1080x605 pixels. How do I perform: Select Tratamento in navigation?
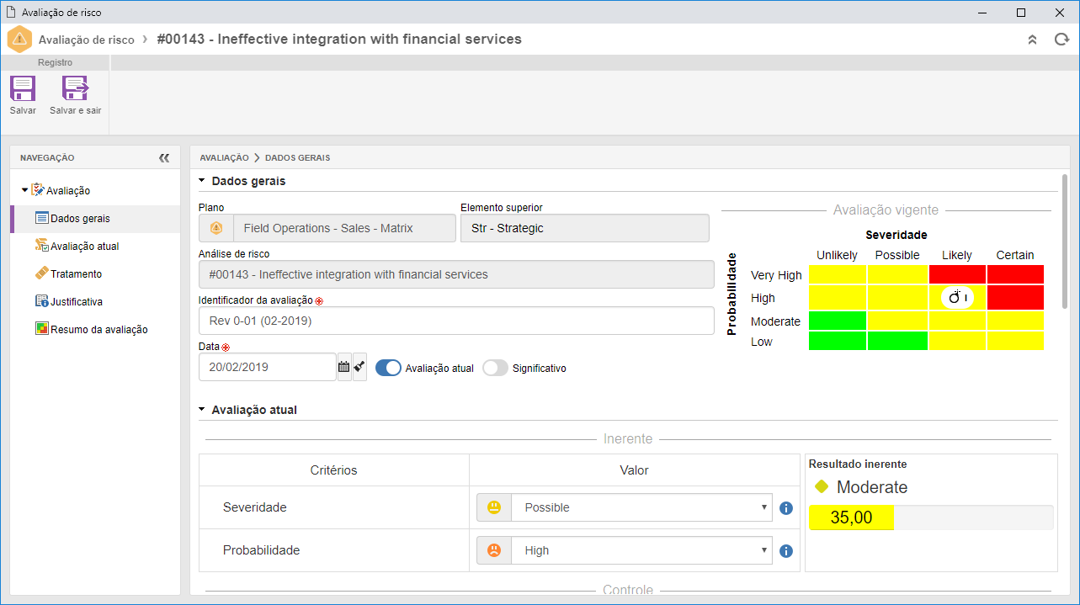(76, 274)
